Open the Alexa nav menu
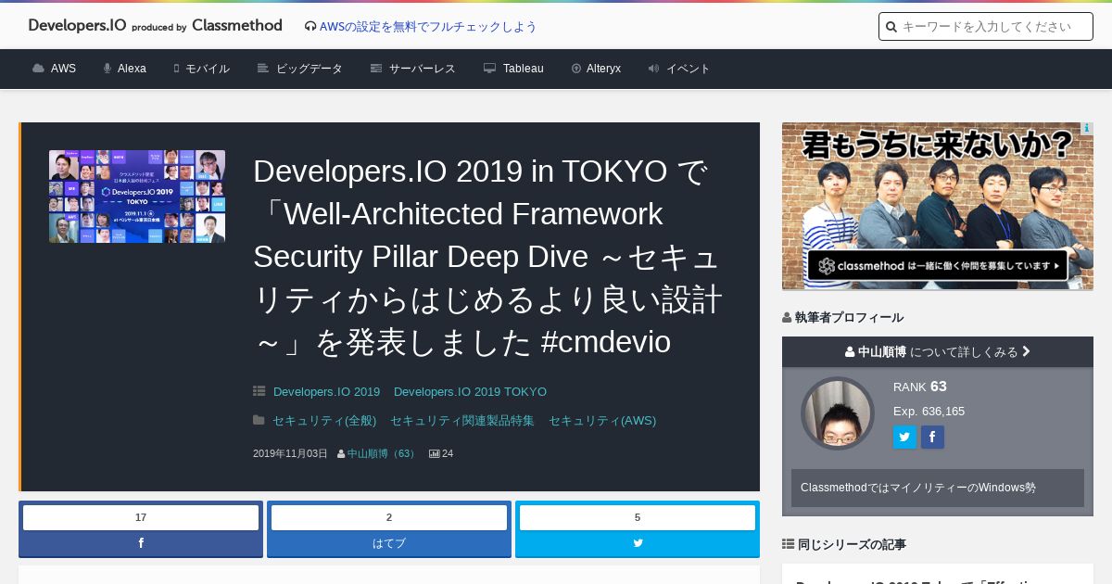 tap(125, 69)
